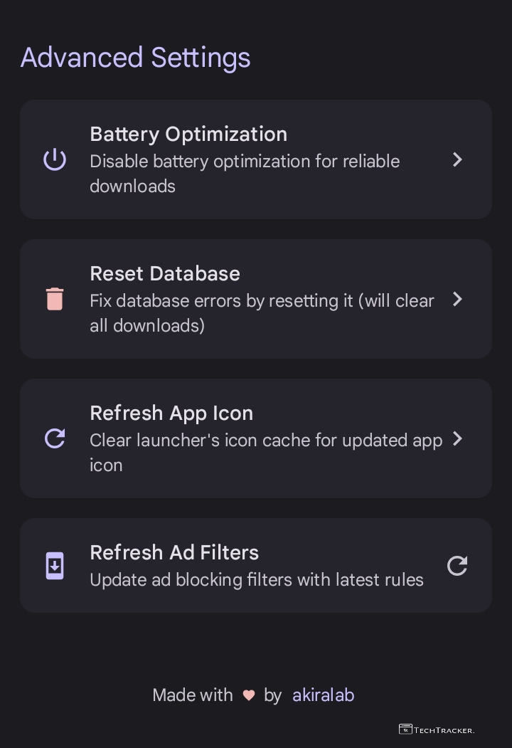The image size is (512, 748).
Task: Click the power icon for Battery Optimization
Action: pyautogui.click(x=55, y=159)
